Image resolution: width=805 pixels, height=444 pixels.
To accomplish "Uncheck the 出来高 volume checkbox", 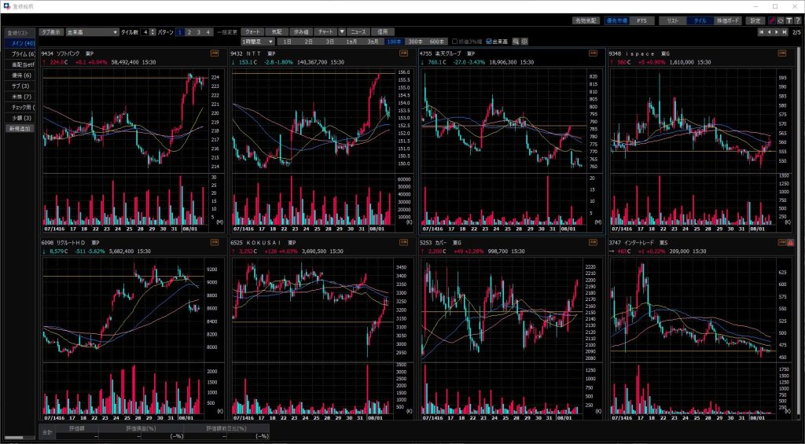I will click(x=490, y=42).
